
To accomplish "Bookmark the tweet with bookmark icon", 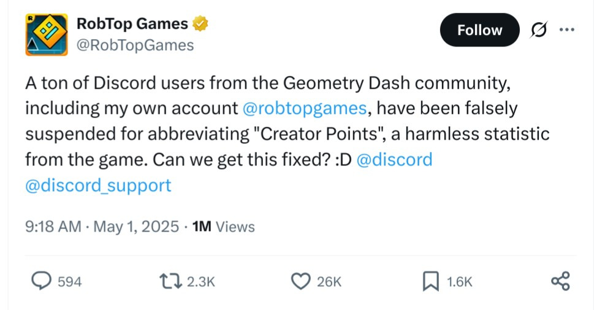I will coord(431,281).
